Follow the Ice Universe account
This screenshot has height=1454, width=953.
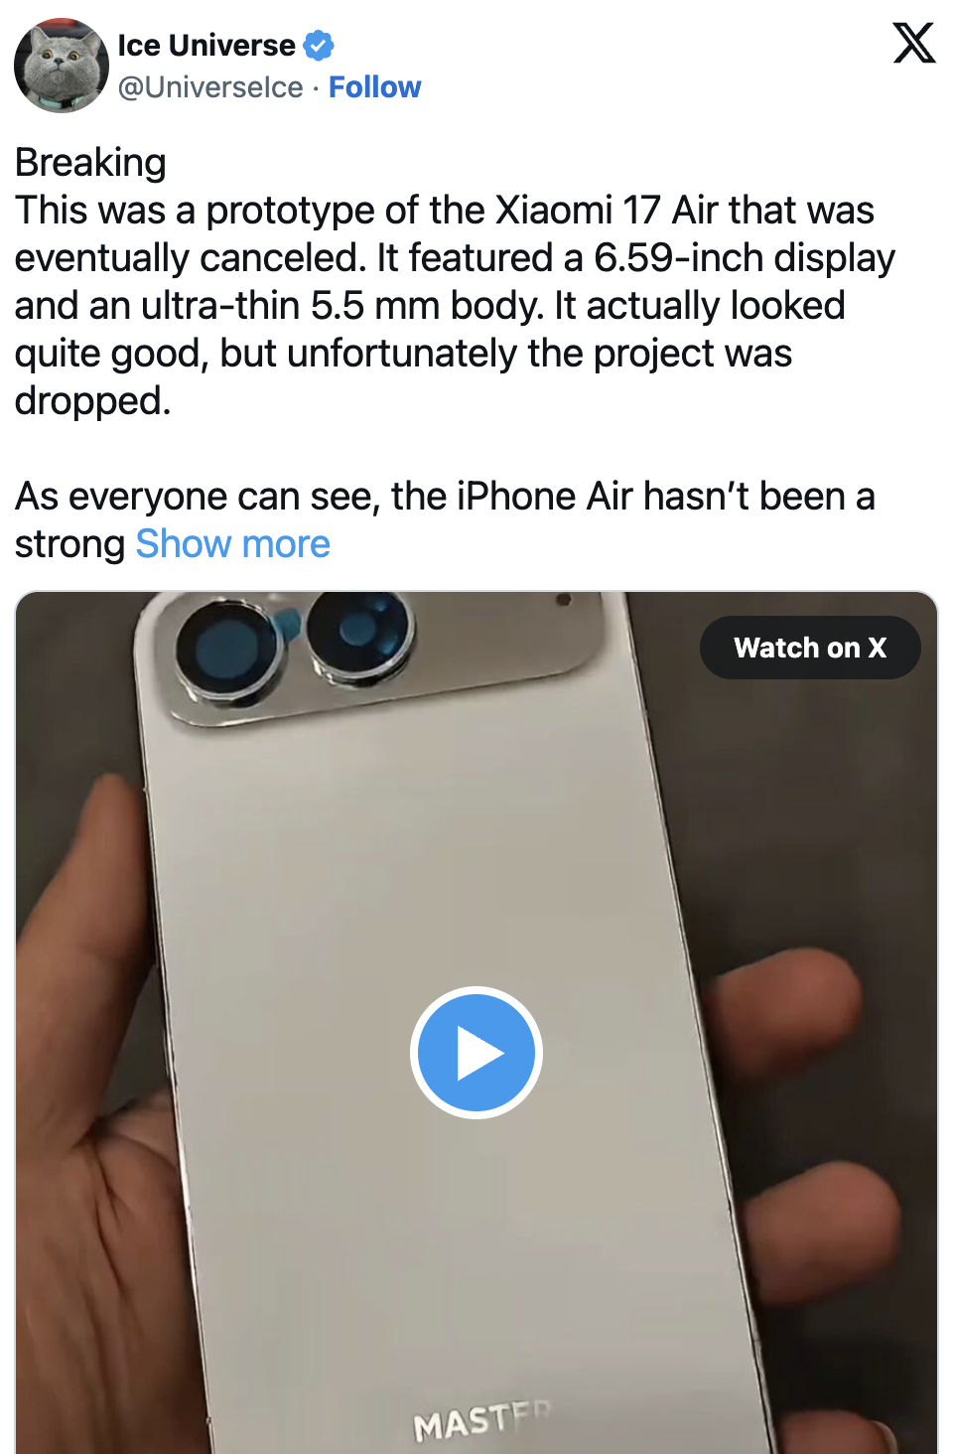click(375, 87)
